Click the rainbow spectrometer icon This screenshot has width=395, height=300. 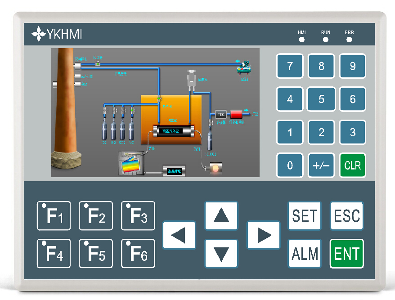(x=131, y=163)
